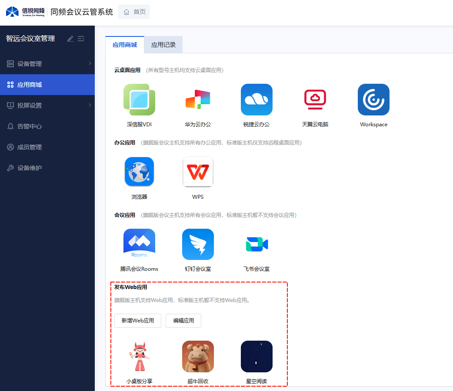The width and height of the screenshot is (453, 391).
Task: Click the edit pencil next to 智远会议室管理
Action: (x=70, y=39)
